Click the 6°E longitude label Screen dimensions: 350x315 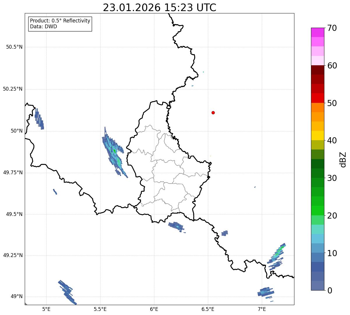154,309
